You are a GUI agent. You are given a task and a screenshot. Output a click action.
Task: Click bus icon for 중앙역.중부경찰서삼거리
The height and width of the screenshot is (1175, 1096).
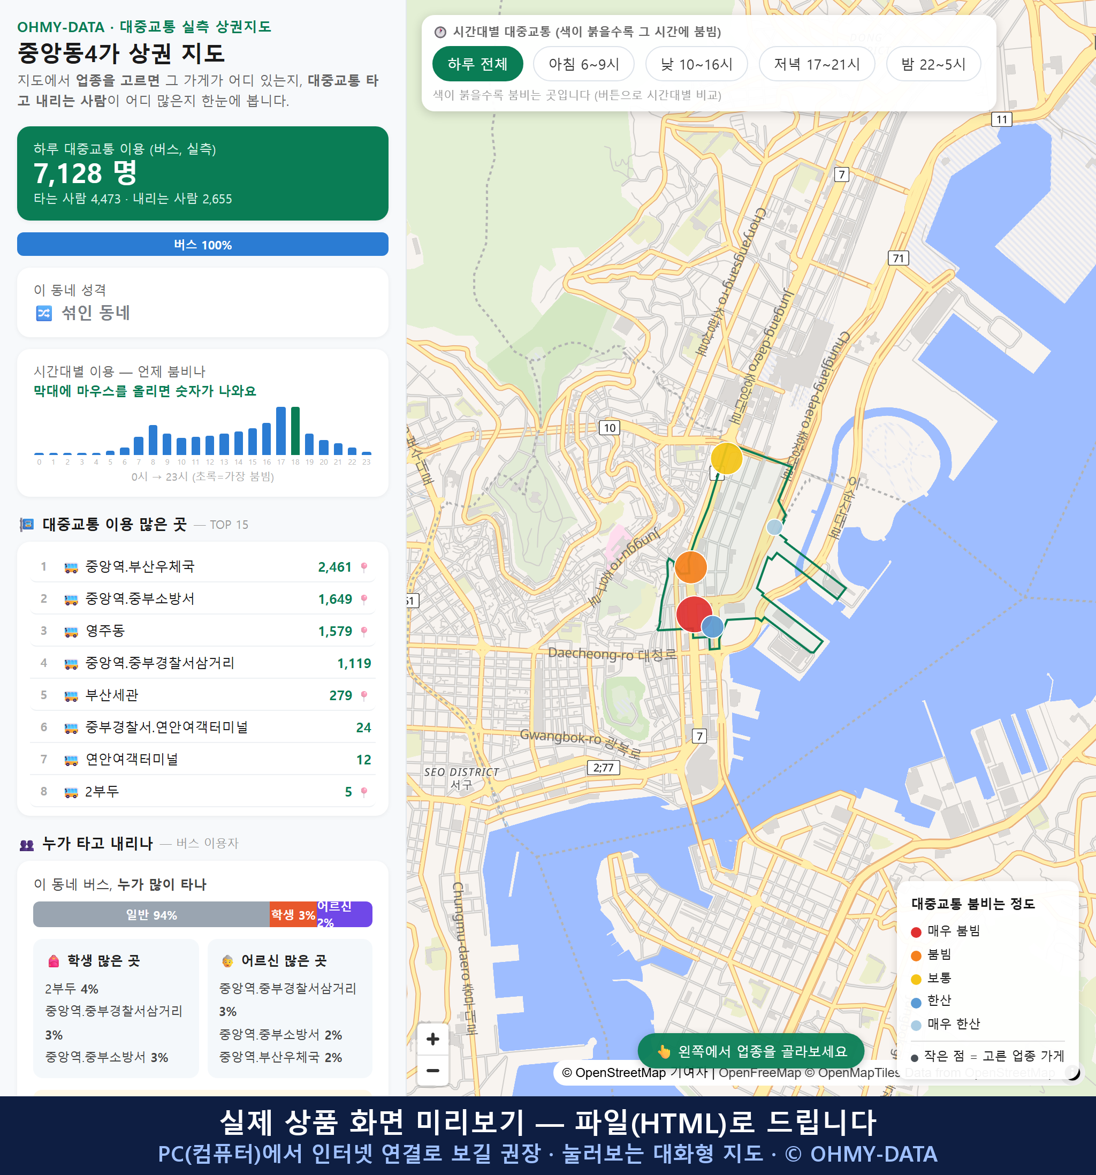click(x=71, y=664)
